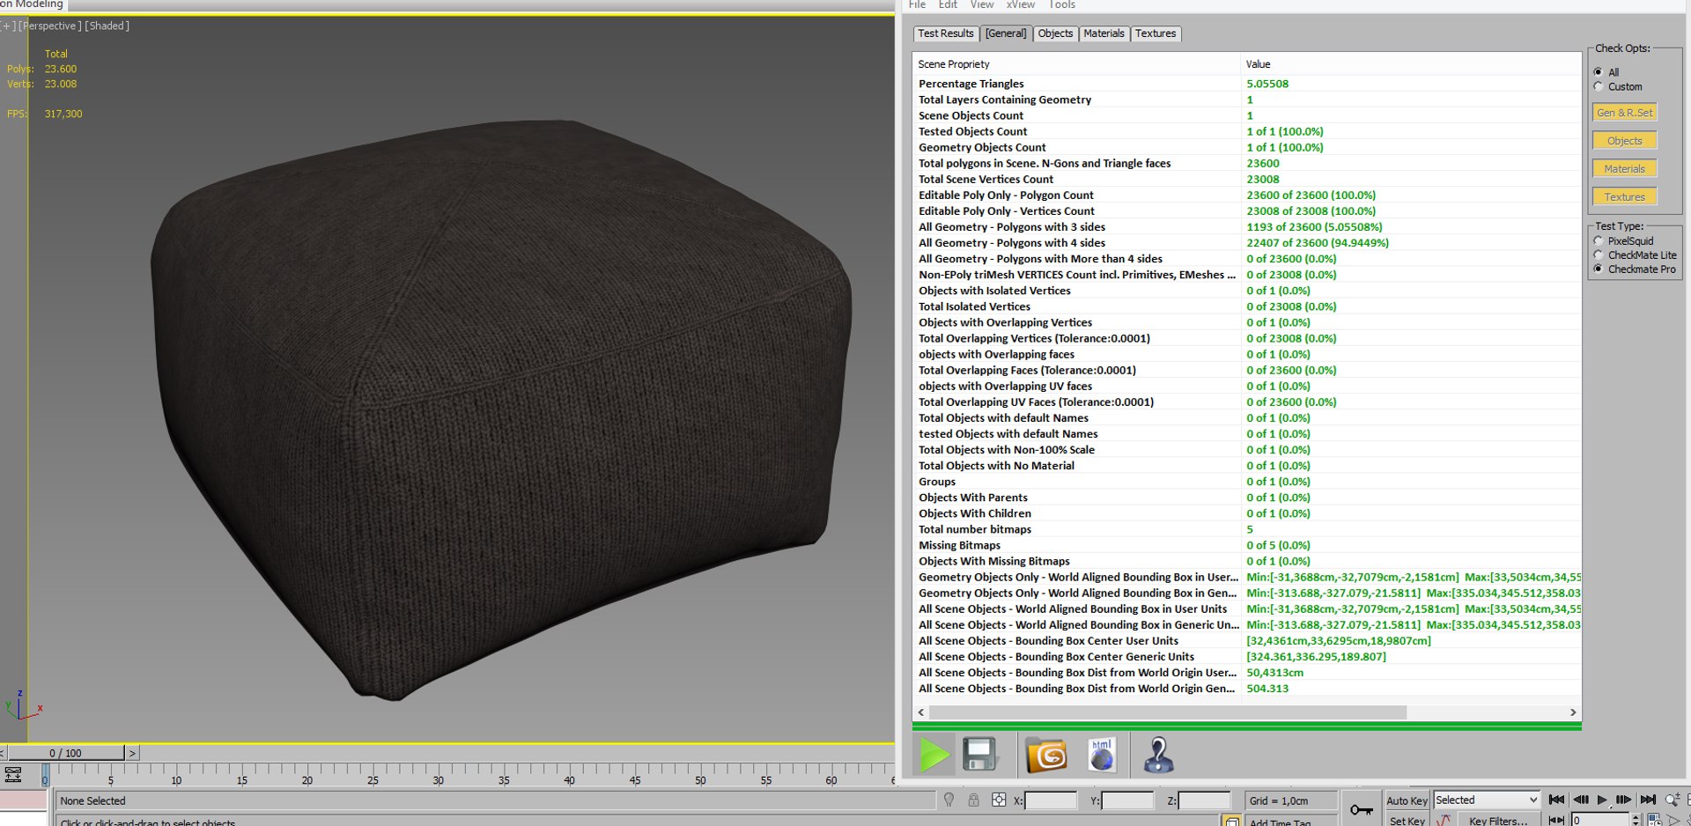Open the help figure with question mark icon
Screen dimensions: 1691x826
pyautogui.click(x=1158, y=755)
